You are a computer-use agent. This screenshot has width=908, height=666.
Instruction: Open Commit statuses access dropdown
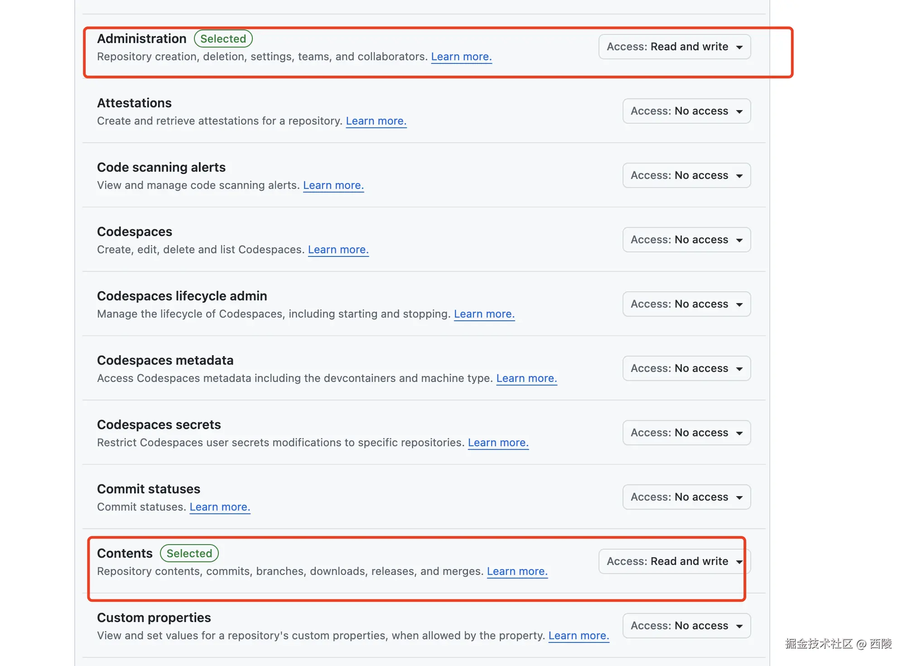click(686, 497)
